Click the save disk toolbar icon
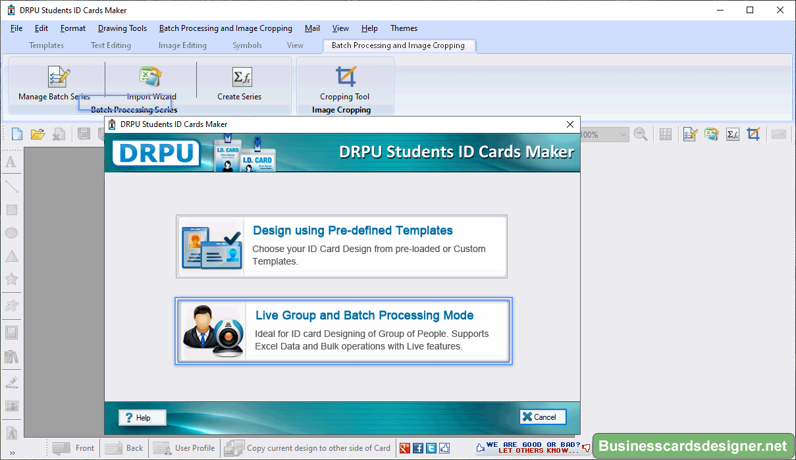Image resolution: width=796 pixels, height=460 pixels. click(x=84, y=134)
